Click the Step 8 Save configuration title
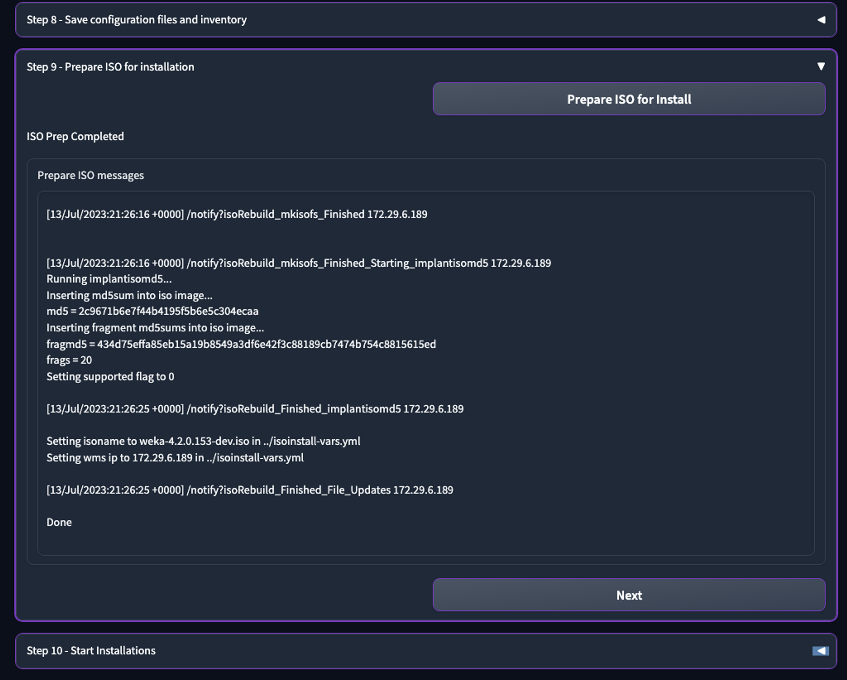 (136, 20)
